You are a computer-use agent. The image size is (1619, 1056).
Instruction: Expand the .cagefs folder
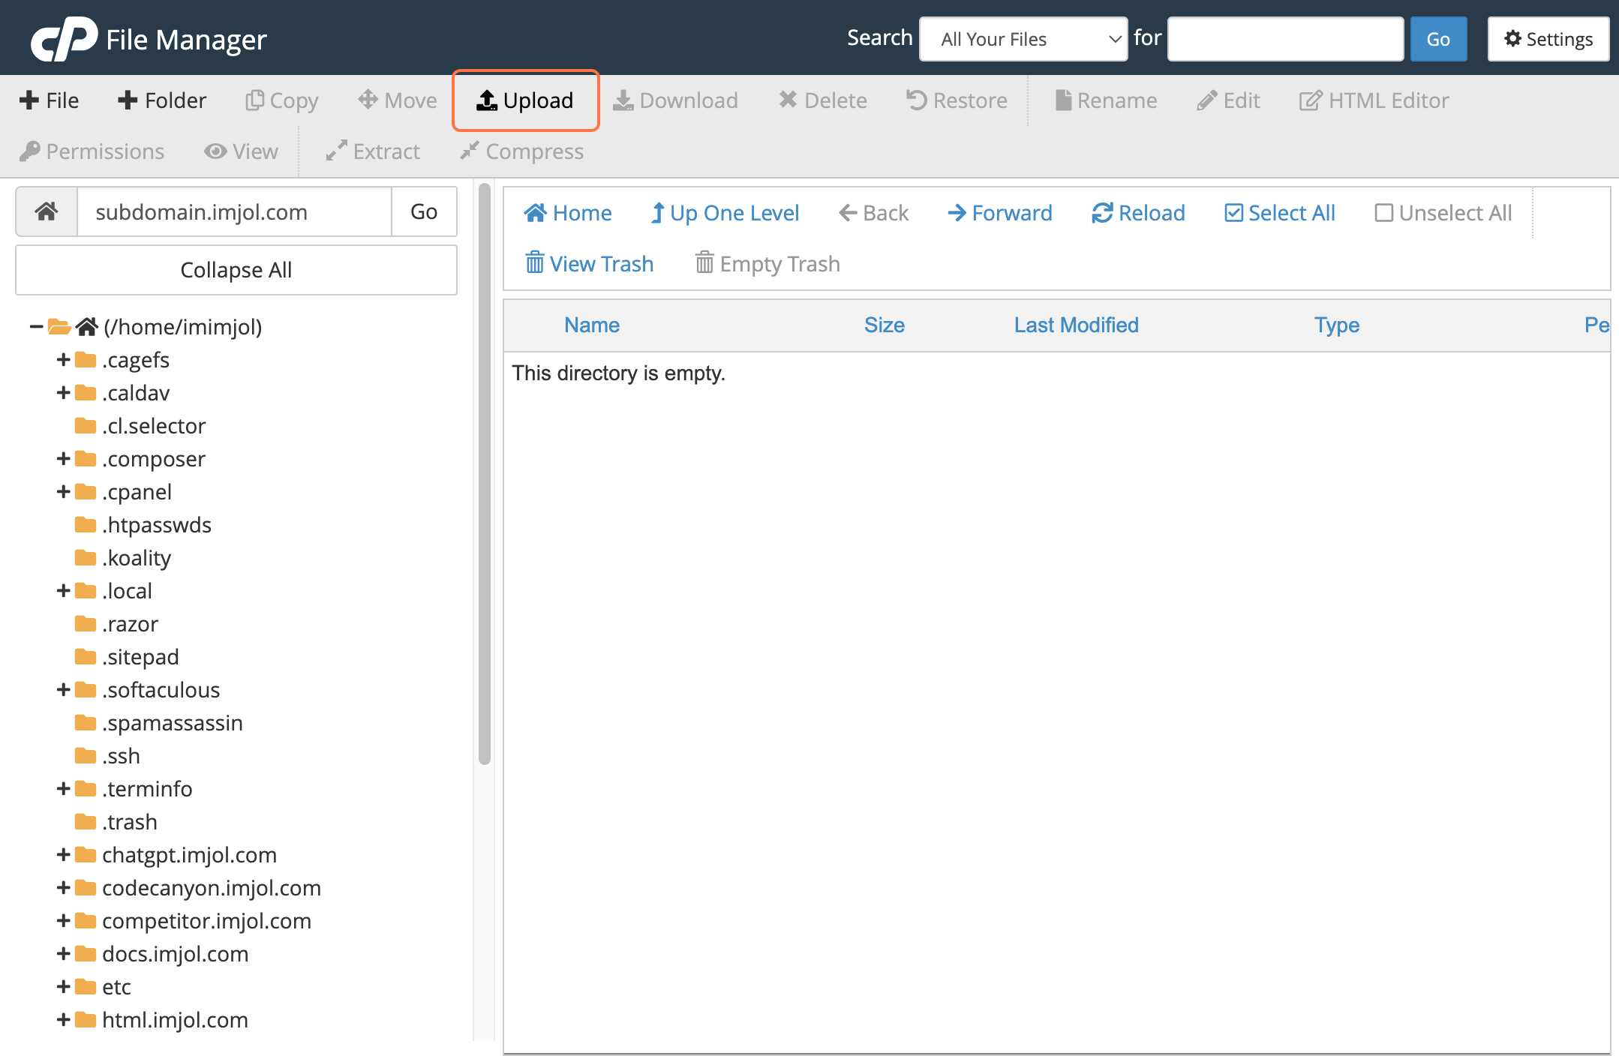click(64, 360)
